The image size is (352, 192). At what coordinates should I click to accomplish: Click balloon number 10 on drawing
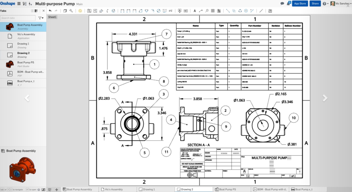pos(294,118)
